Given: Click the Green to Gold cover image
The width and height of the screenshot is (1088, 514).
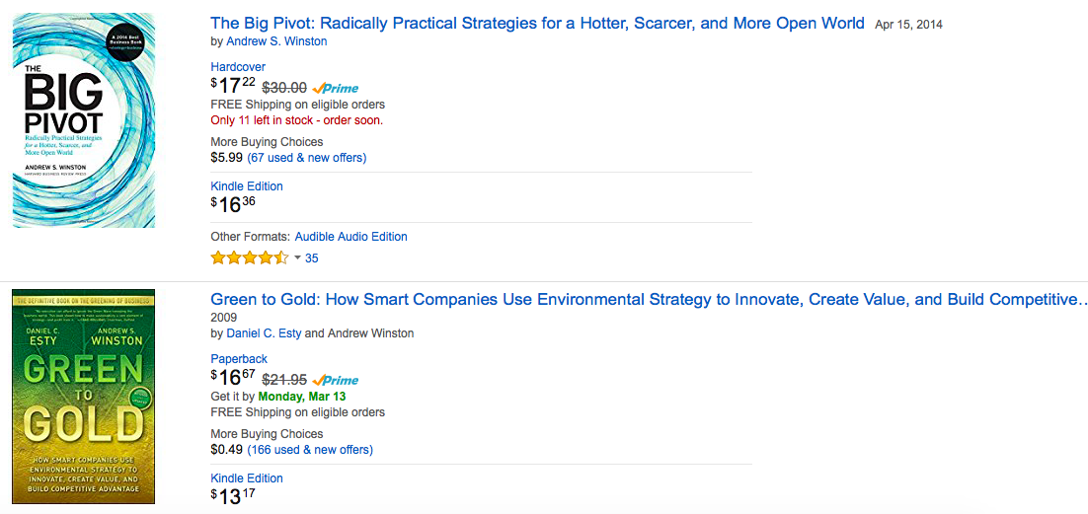Looking at the screenshot, I should click(84, 401).
